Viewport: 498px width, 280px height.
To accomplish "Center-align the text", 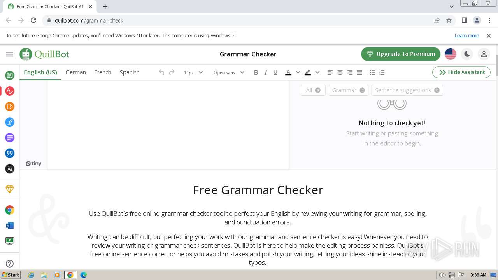I will click(x=340, y=72).
